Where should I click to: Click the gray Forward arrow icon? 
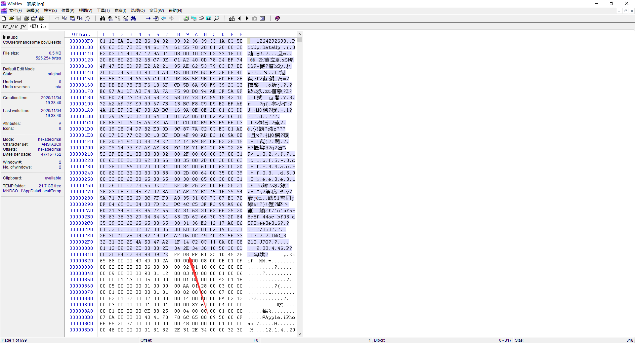pyautogui.click(x=171, y=19)
